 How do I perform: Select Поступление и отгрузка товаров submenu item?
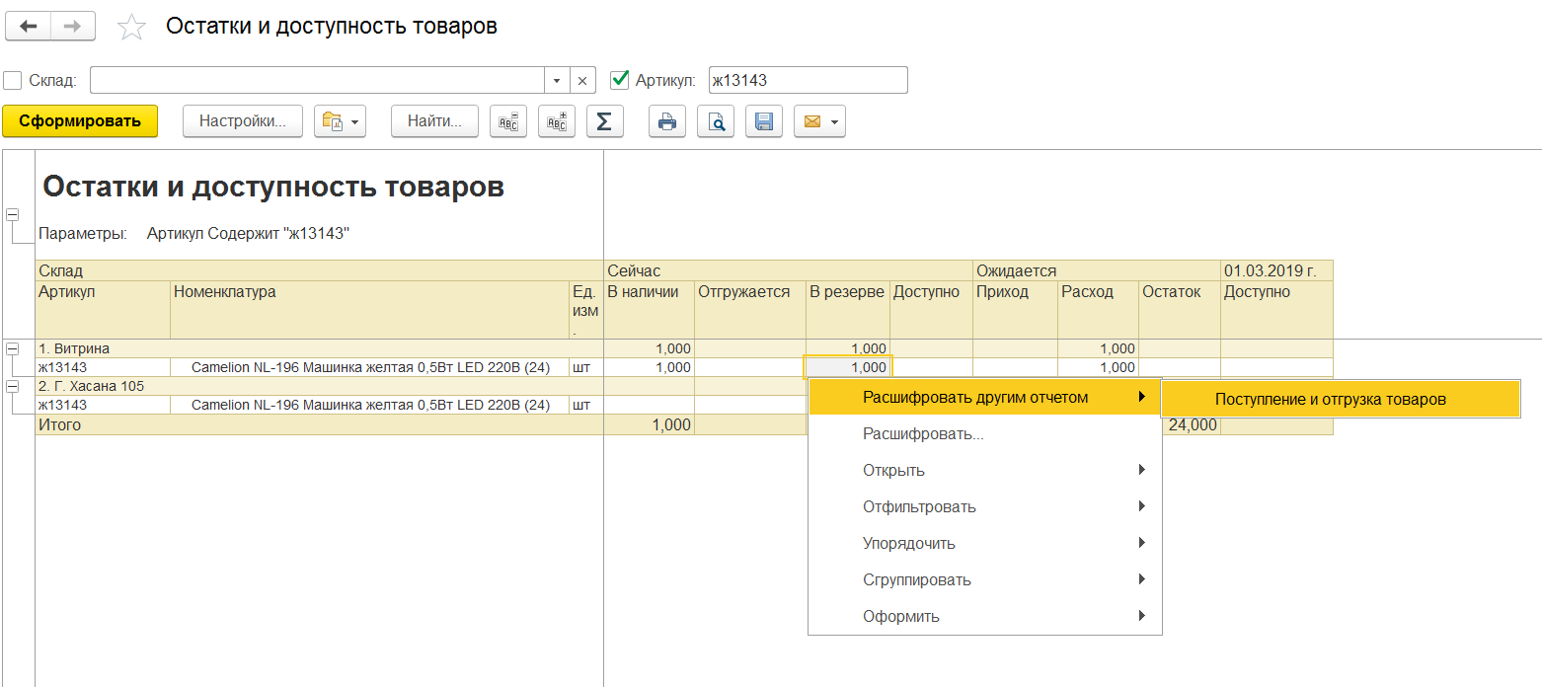(1330, 400)
